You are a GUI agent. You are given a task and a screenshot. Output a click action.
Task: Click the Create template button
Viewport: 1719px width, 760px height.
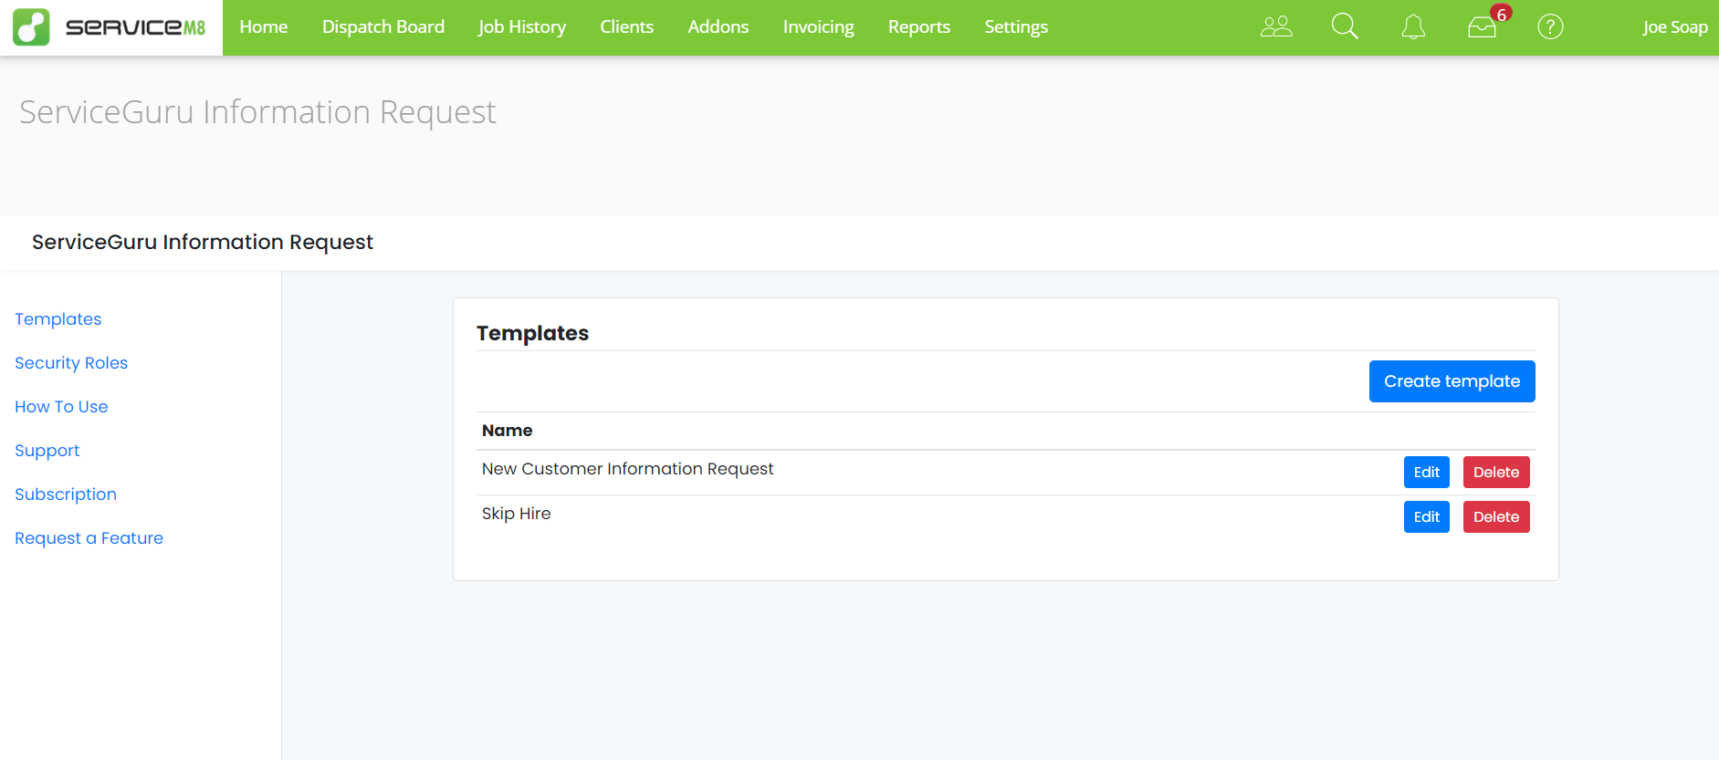click(x=1452, y=381)
